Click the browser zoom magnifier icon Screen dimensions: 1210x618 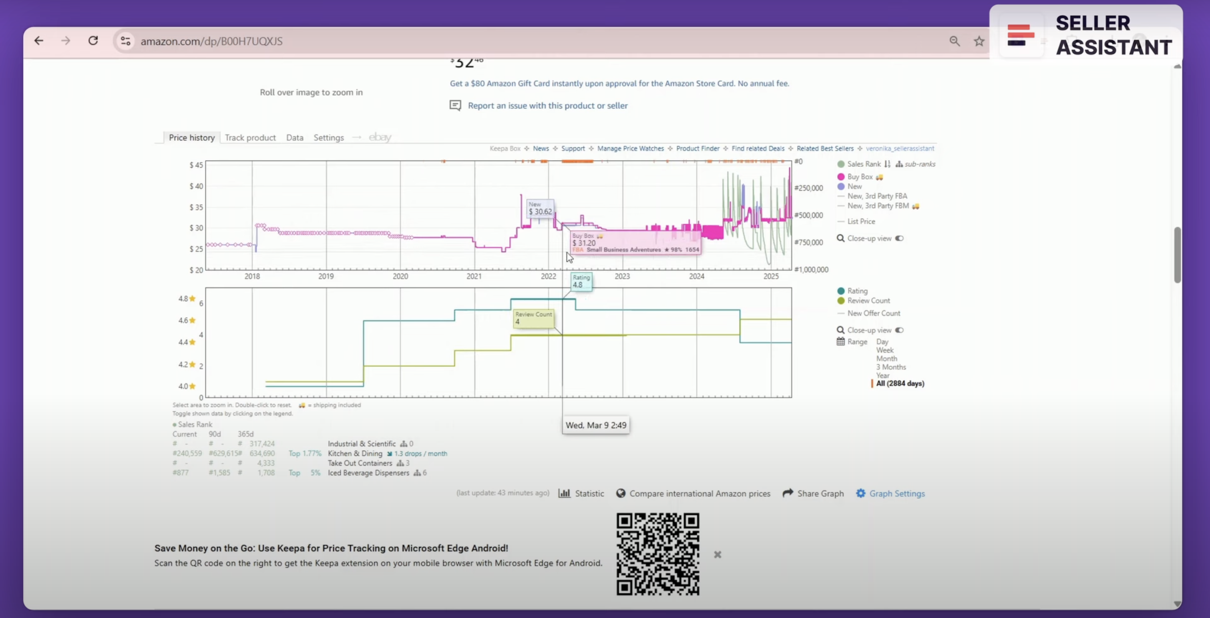tap(955, 41)
